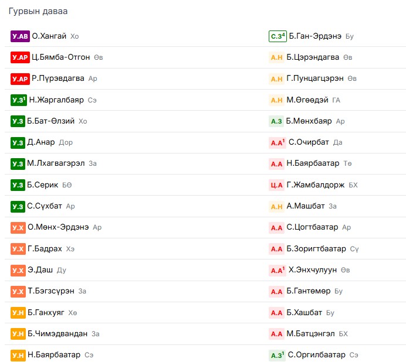Image resolution: width=406 pixels, height=362 pixels.
Task: Click the Ц.А badge beside Г.Жамбалдорж
Action: pos(276,185)
